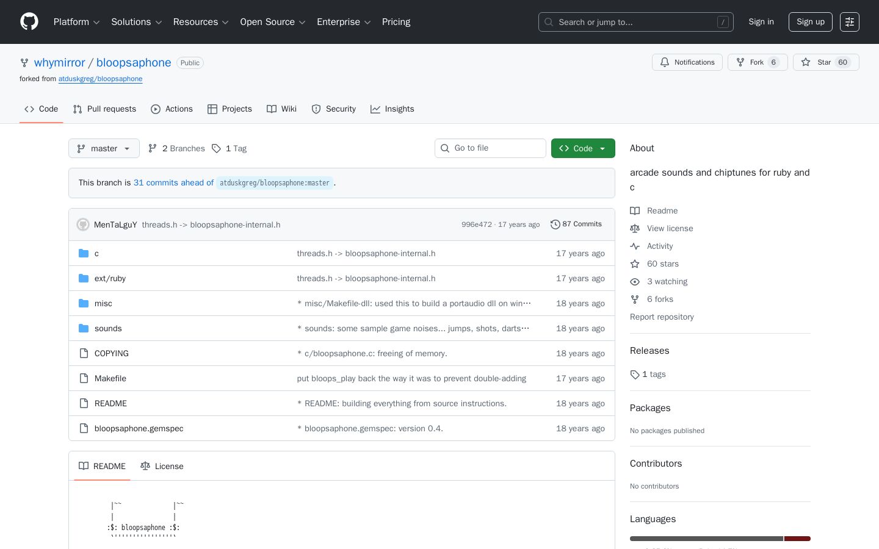
Task: Select the README tab in file viewer
Action: pyautogui.click(x=102, y=466)
